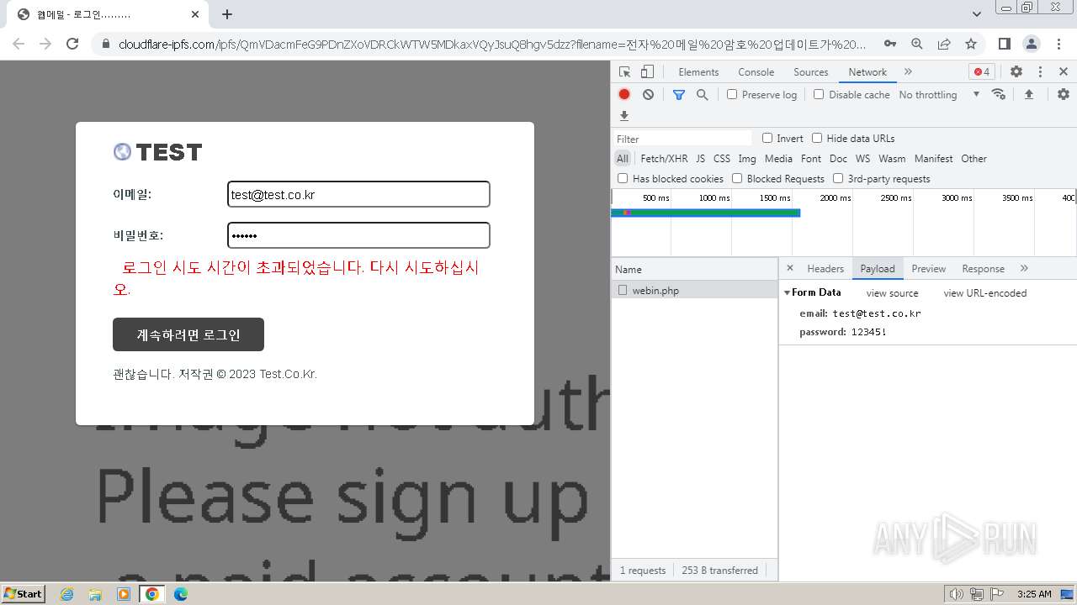Viewport: 1077px width, 605px height.
Task: Click the password input field
Action: click(358, 235)
